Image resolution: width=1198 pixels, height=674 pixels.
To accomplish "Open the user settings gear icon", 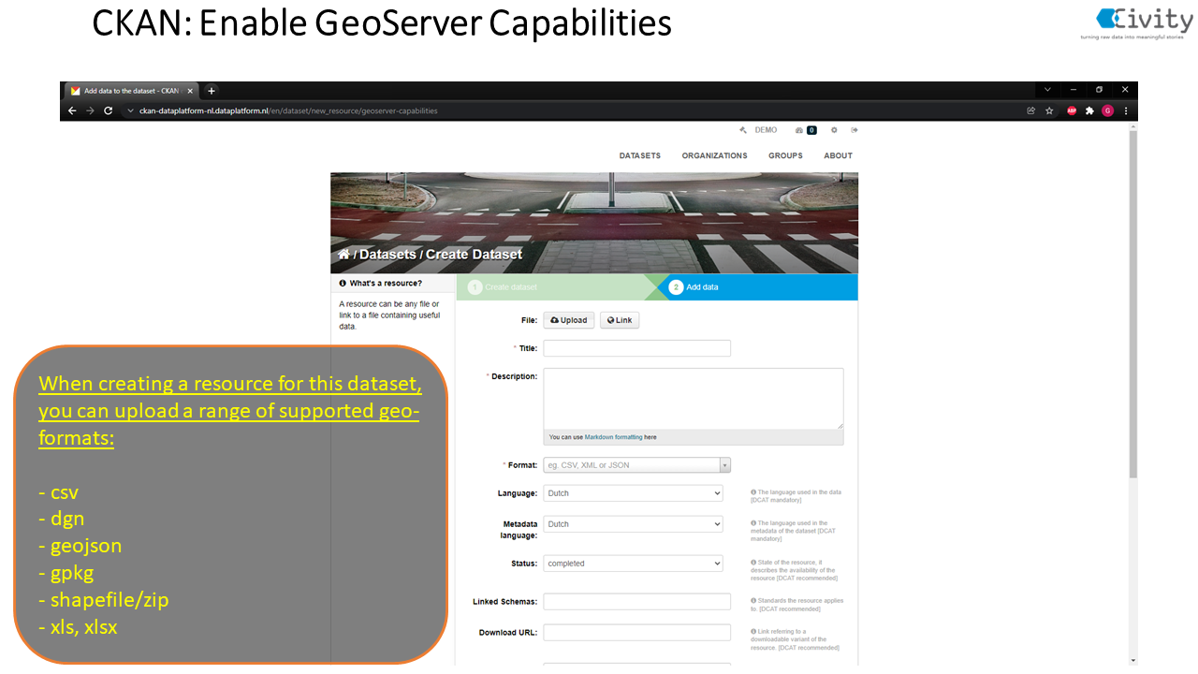I will tap(834, 130).
